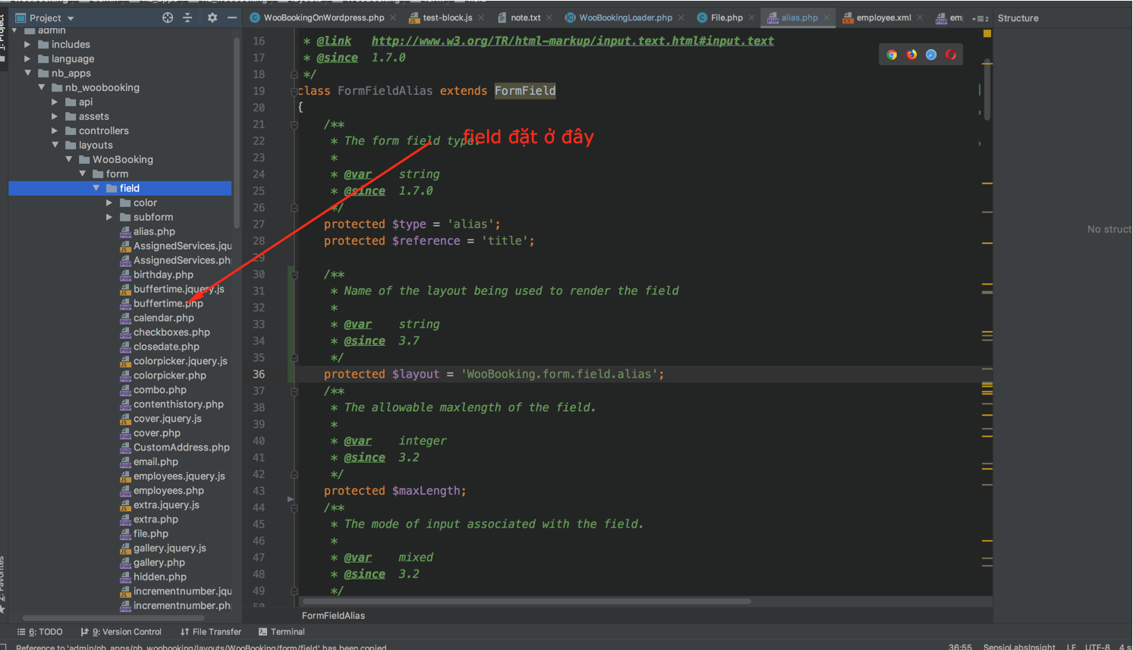Image resolution: width=1133 pixels, height=650 pixels.
Task: Hide the Project panel with minus icon
Action: (x=232, y=17)
